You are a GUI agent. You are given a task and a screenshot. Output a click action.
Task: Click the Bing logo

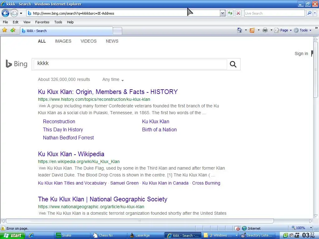(x=17, y=64)
